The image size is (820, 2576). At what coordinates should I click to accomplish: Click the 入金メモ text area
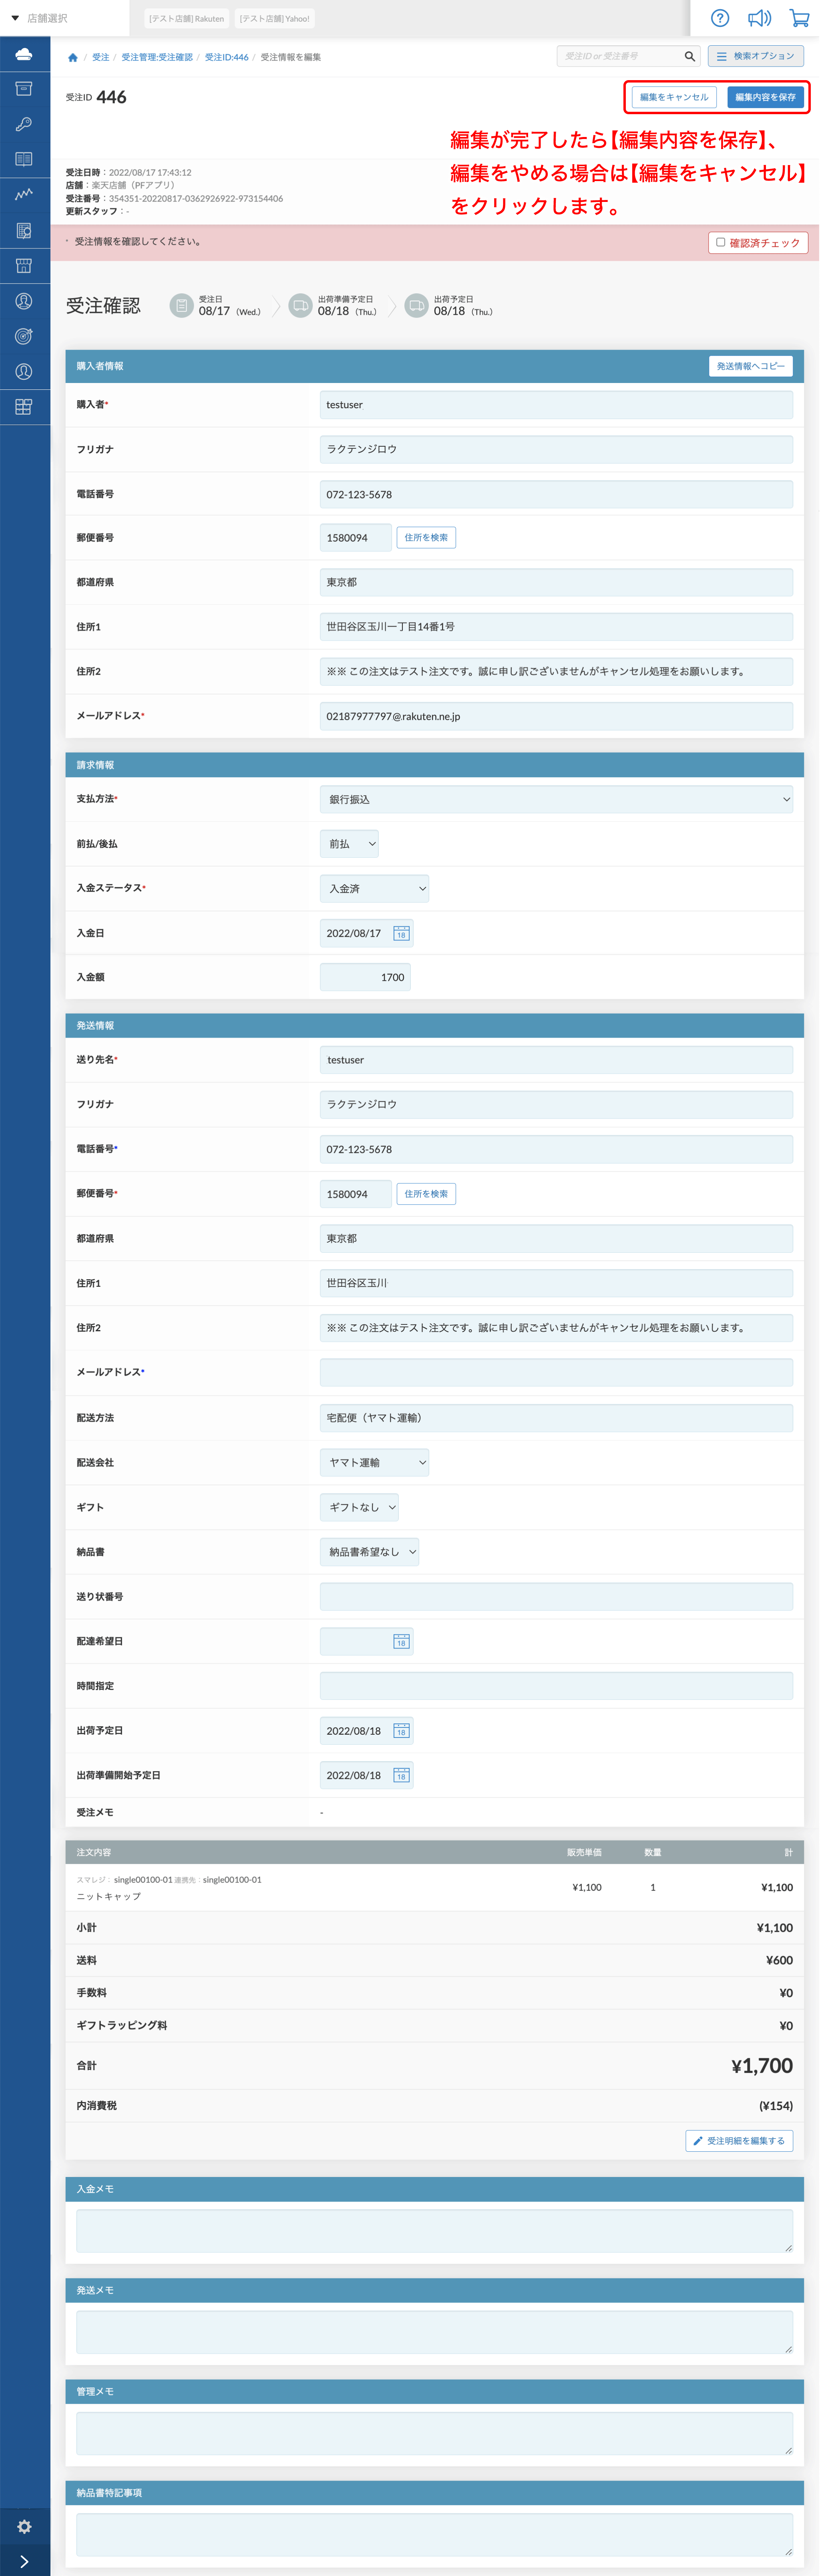point(434,2231)
